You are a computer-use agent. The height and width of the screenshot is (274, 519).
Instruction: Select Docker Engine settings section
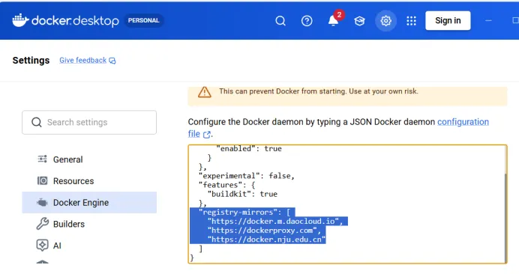click(x=89, y=202)
